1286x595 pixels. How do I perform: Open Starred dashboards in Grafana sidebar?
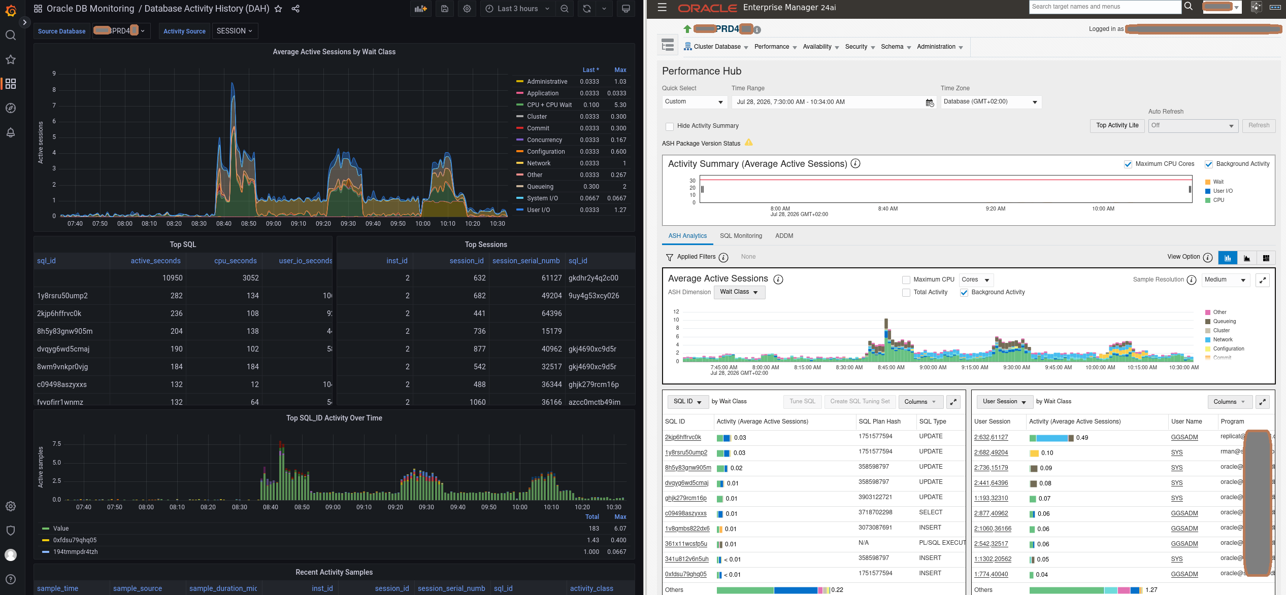coord(11,59)
